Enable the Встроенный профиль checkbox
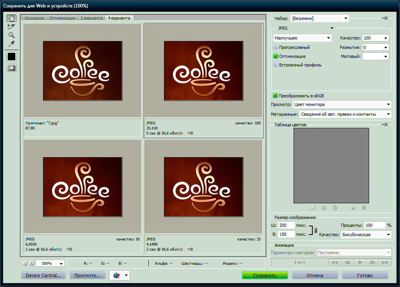This screenshot has height=287, width=400. point(276,65)
